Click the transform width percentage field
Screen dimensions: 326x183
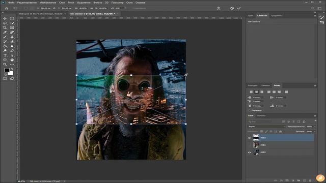(83, 8)
